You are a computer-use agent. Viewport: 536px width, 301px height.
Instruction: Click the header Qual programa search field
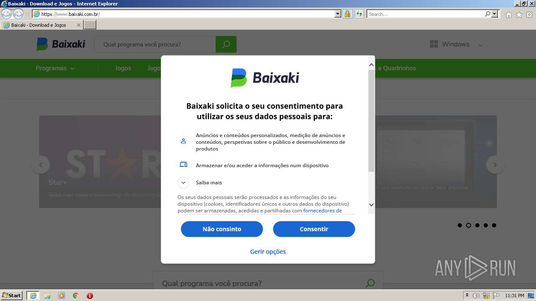pos(155,44)
